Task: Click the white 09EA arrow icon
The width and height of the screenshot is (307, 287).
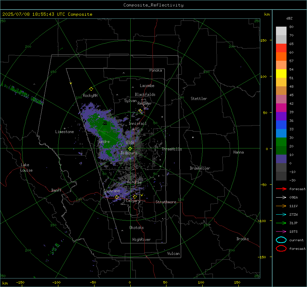Action: 281,197
